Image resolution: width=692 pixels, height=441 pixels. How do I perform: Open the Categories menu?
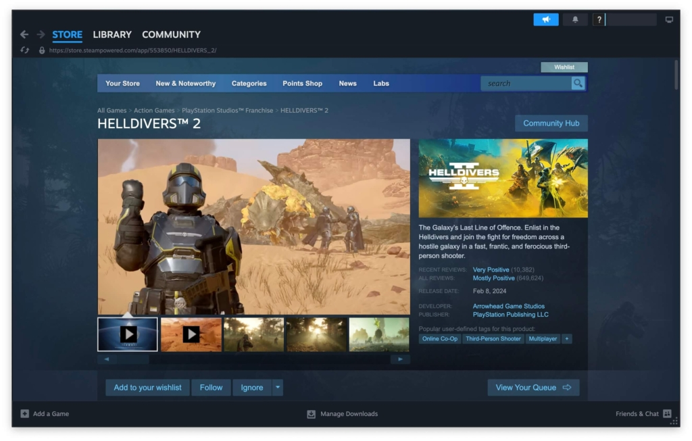[x=249, y=83]
